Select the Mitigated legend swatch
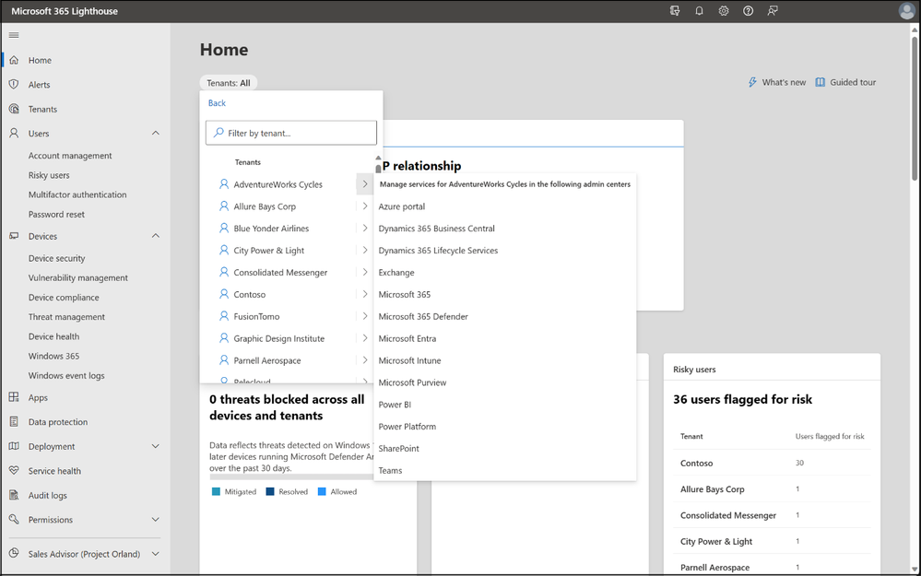This screenshot has width=921, height=576. pyautogui.click(x=216, y=491)
